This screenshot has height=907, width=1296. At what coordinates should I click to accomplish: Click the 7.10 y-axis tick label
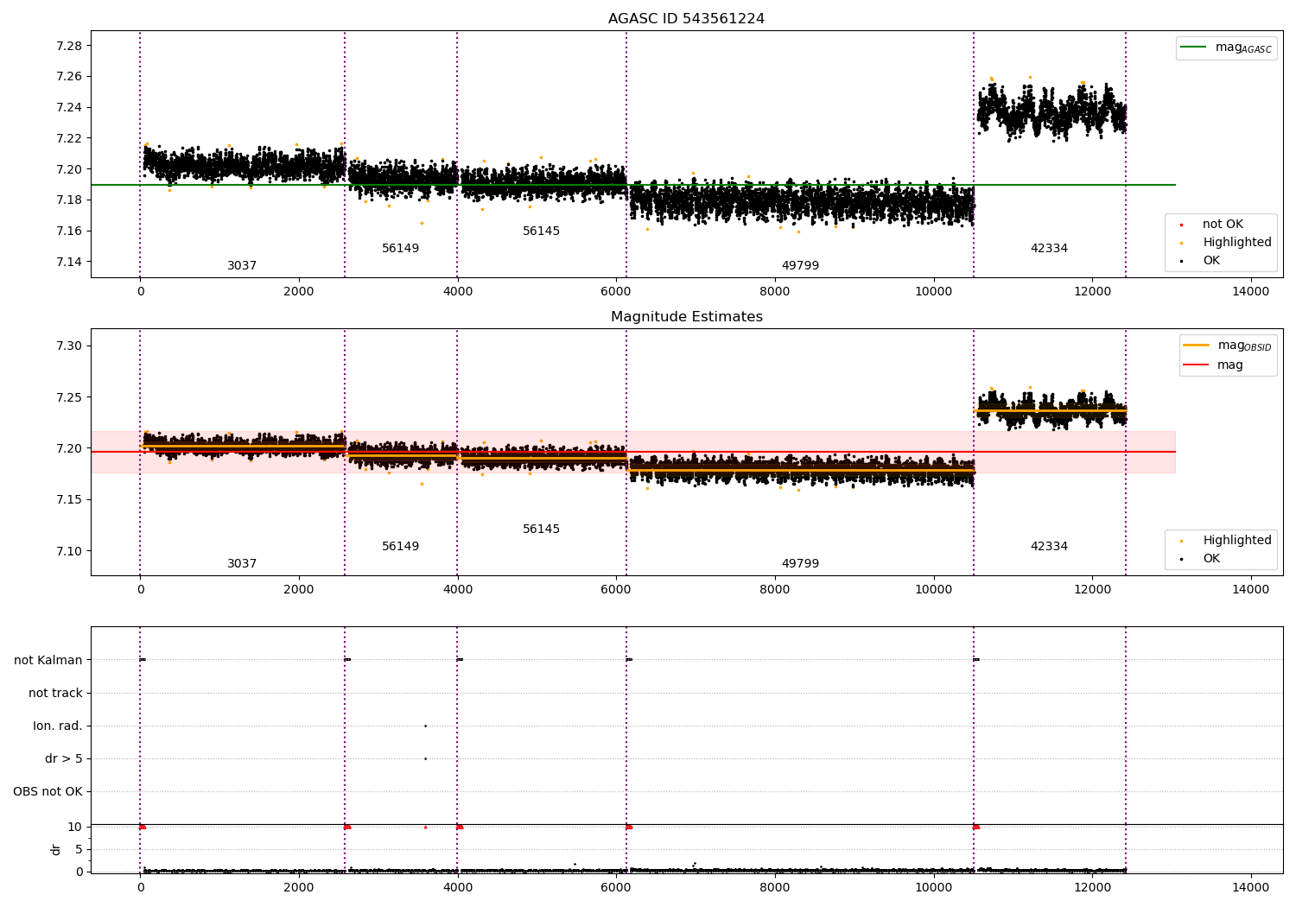click(69, 552)
